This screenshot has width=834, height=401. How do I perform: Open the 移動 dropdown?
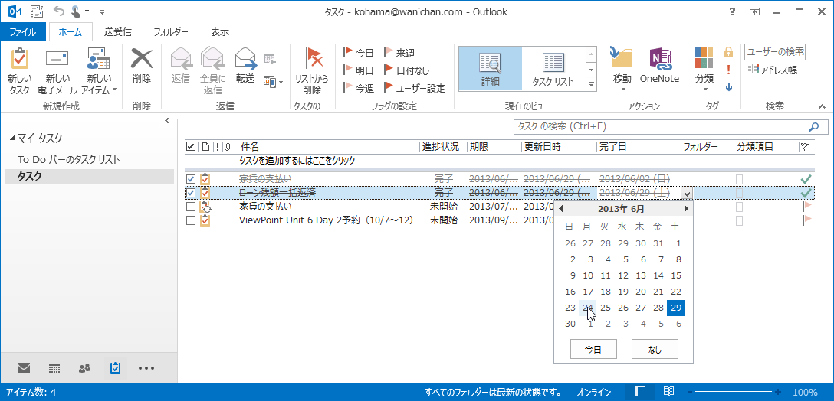point(622,71)
